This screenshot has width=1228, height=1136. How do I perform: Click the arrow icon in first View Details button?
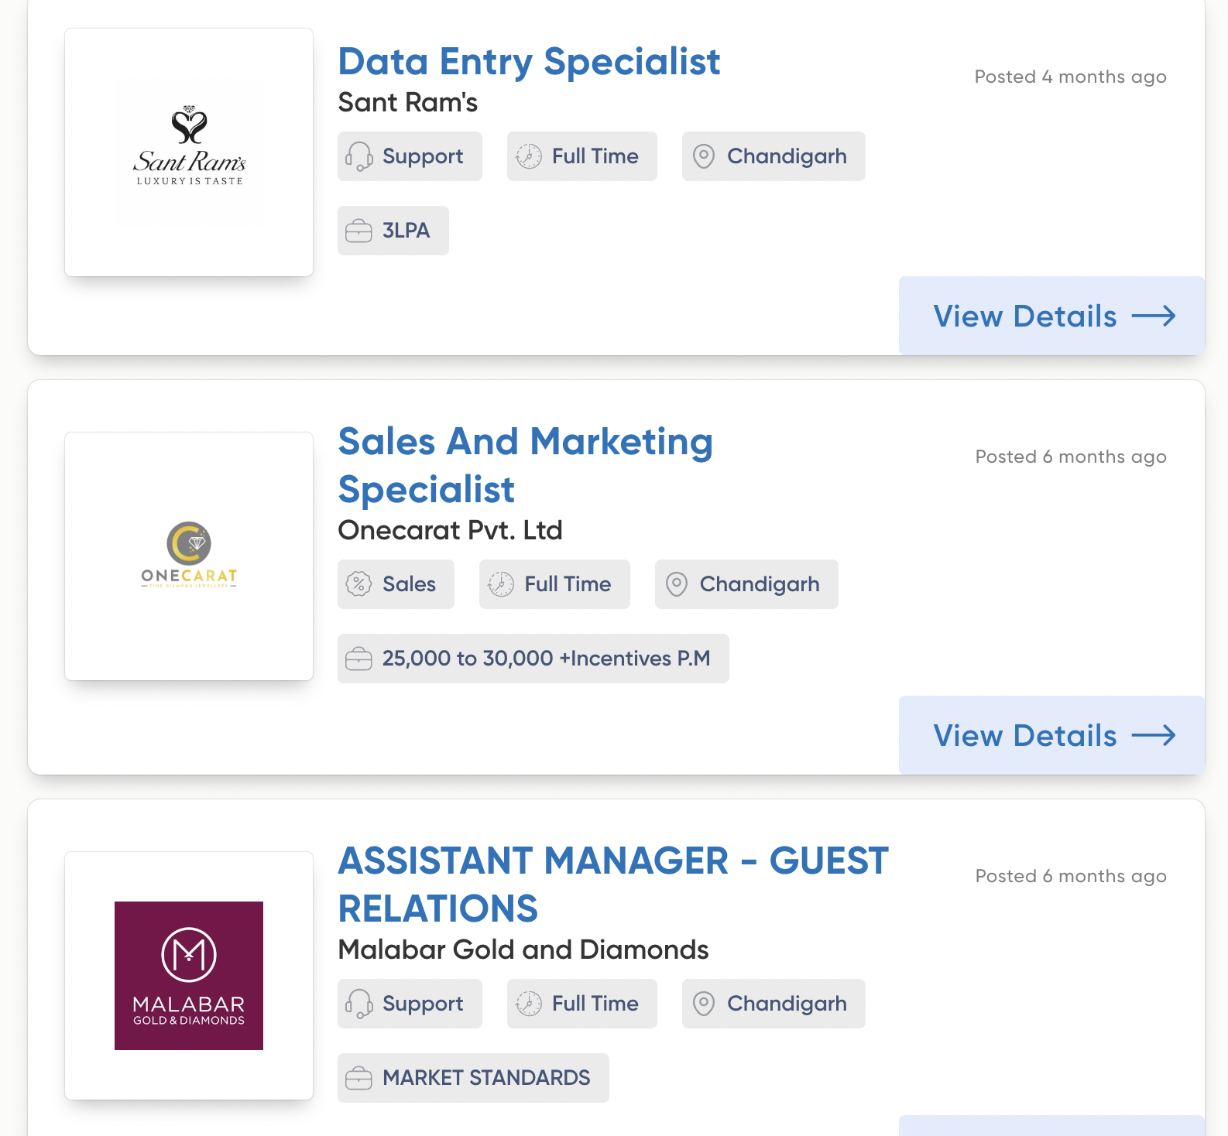coord(1154,316)
